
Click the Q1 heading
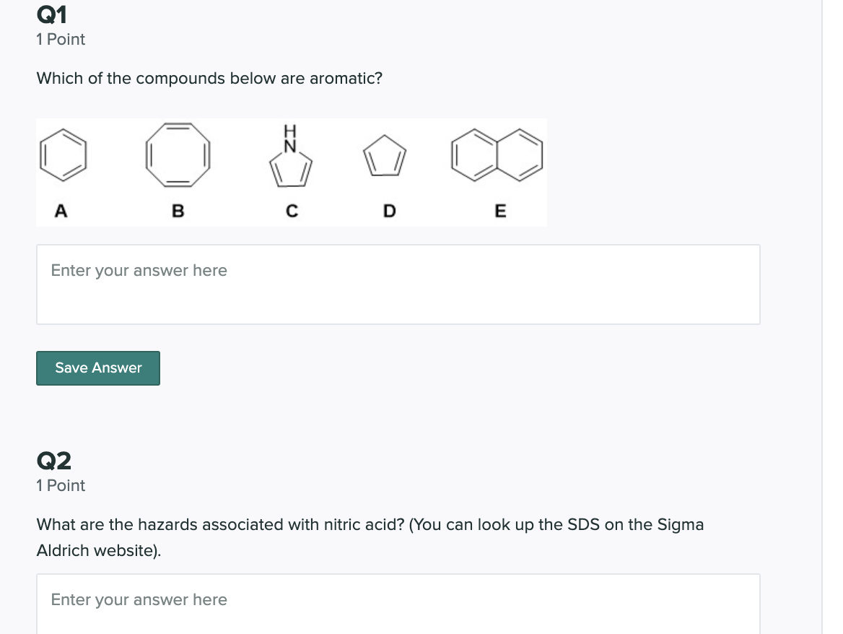(52, 14)
